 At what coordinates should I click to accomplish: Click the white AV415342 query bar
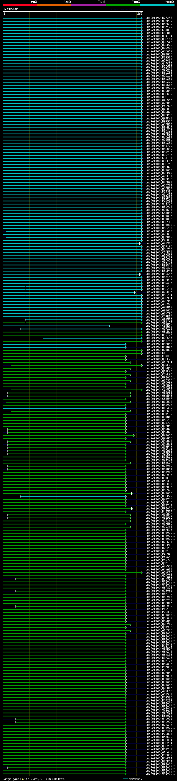tap(73, 11)
